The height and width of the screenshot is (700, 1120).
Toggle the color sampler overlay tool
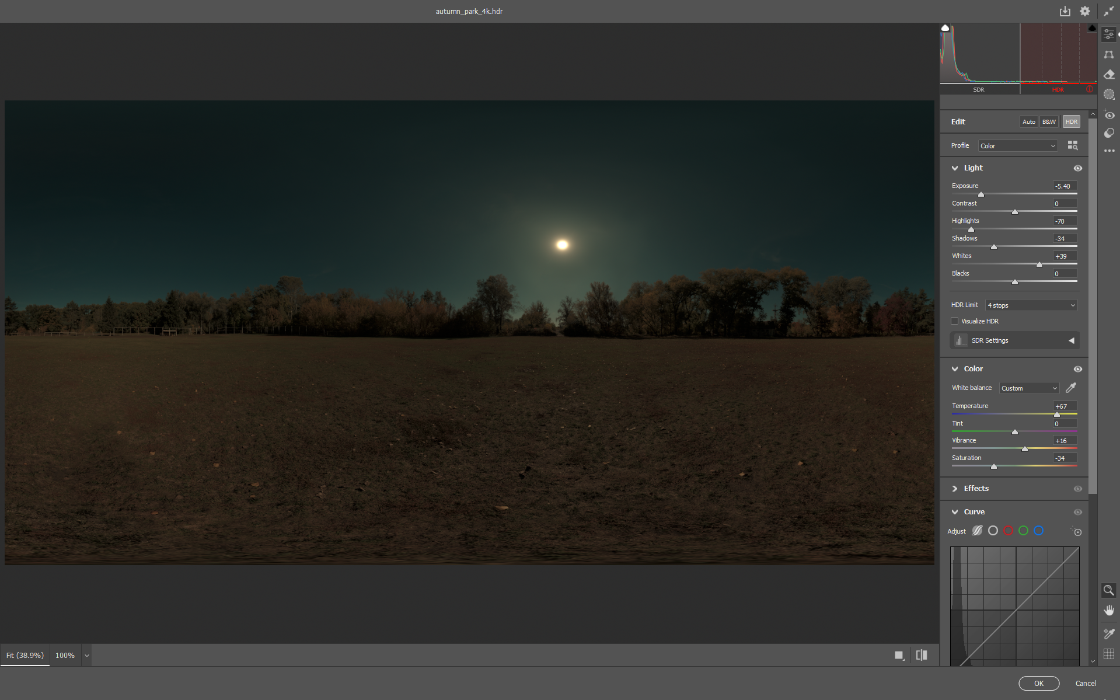(1108, 633)
